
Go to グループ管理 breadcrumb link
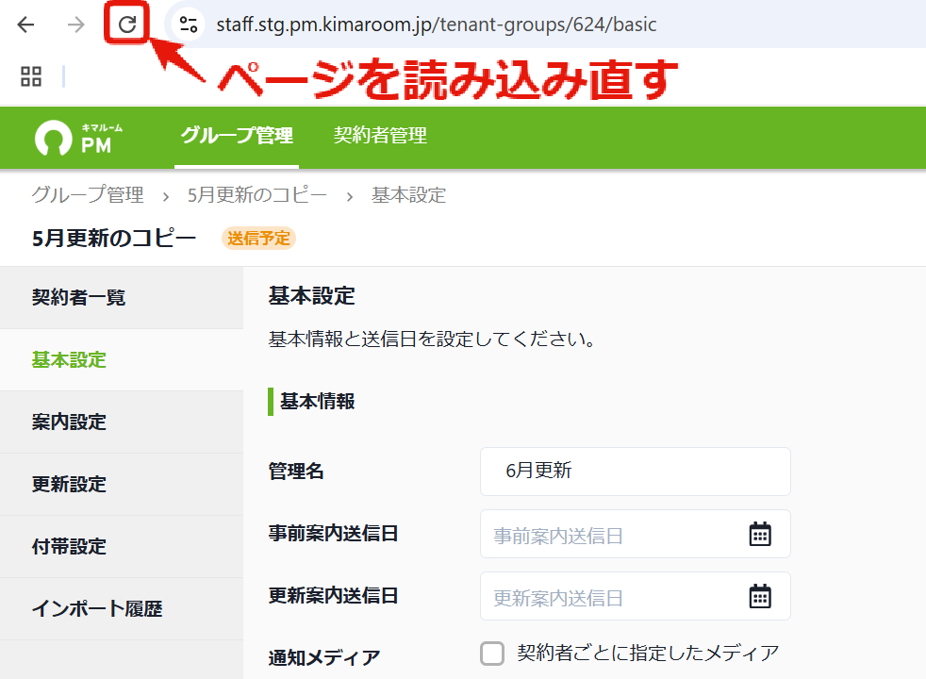(x=88, y=194)
